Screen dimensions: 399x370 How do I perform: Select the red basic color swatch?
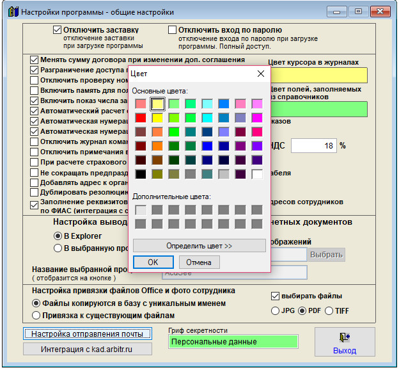point(141,118)
